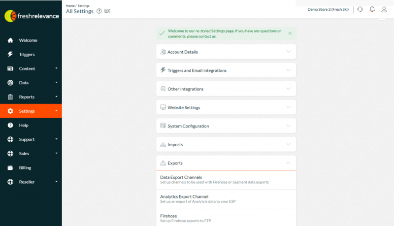Collapse the Exports section
394x226 pixels.
(226, 163)
